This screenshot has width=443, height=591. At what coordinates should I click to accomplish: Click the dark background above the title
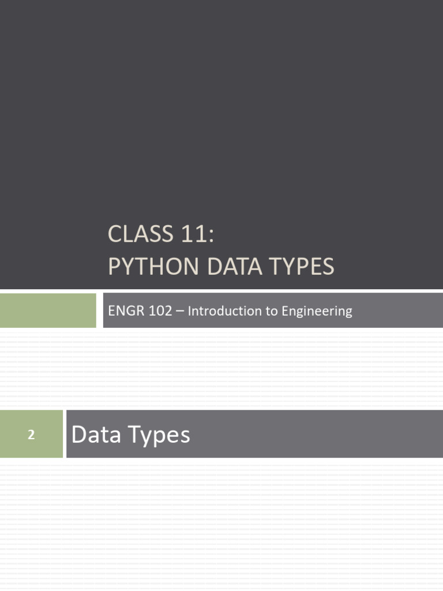pos(221,104)
